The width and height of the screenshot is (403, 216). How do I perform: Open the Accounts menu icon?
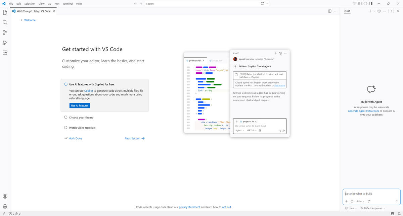pos(5,197)
